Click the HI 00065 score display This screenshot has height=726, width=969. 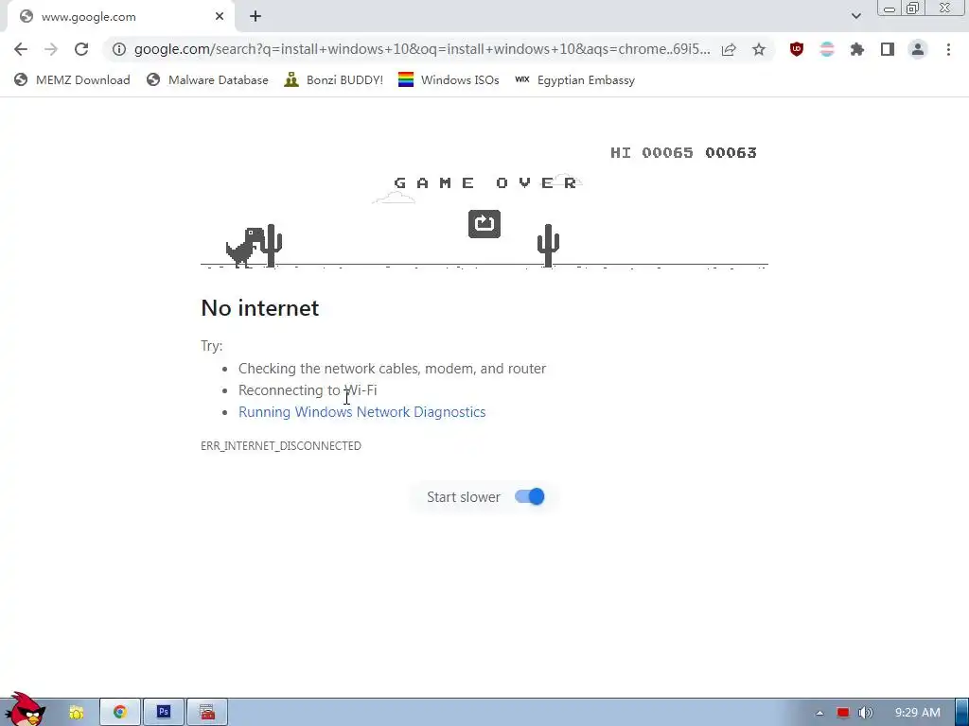tap(652, 152)
